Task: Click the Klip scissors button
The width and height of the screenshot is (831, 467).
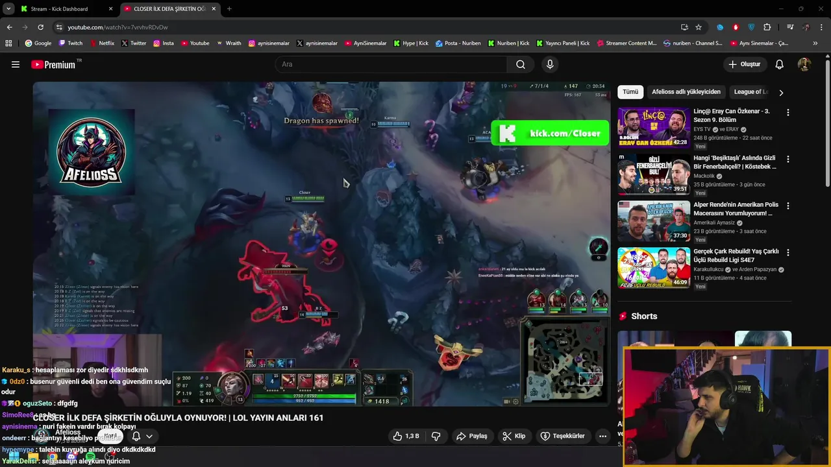Action: pos(514,436)
